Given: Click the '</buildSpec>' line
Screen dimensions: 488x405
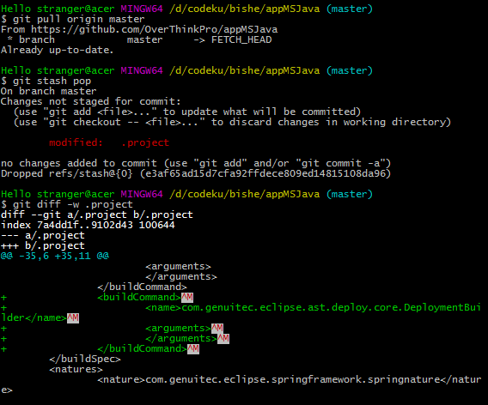Looking at the screenshot, I should [x=85, y=359].
